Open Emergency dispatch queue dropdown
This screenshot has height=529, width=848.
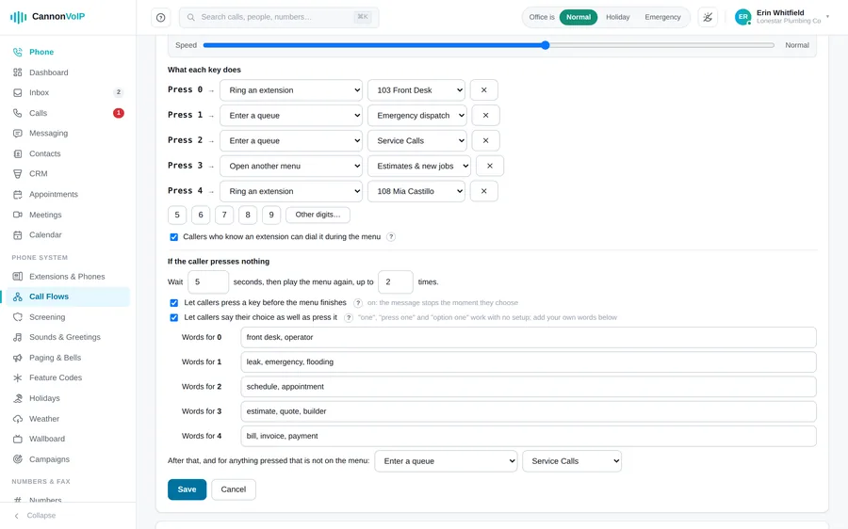click(x=417, y=116)
